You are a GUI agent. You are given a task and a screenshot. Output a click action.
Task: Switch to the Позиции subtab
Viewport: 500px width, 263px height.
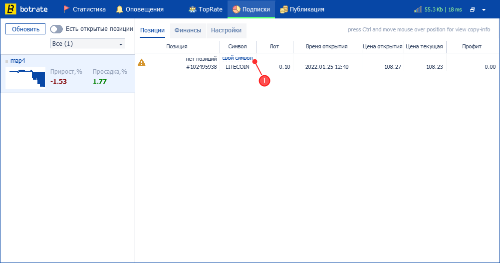pos(152,30)
